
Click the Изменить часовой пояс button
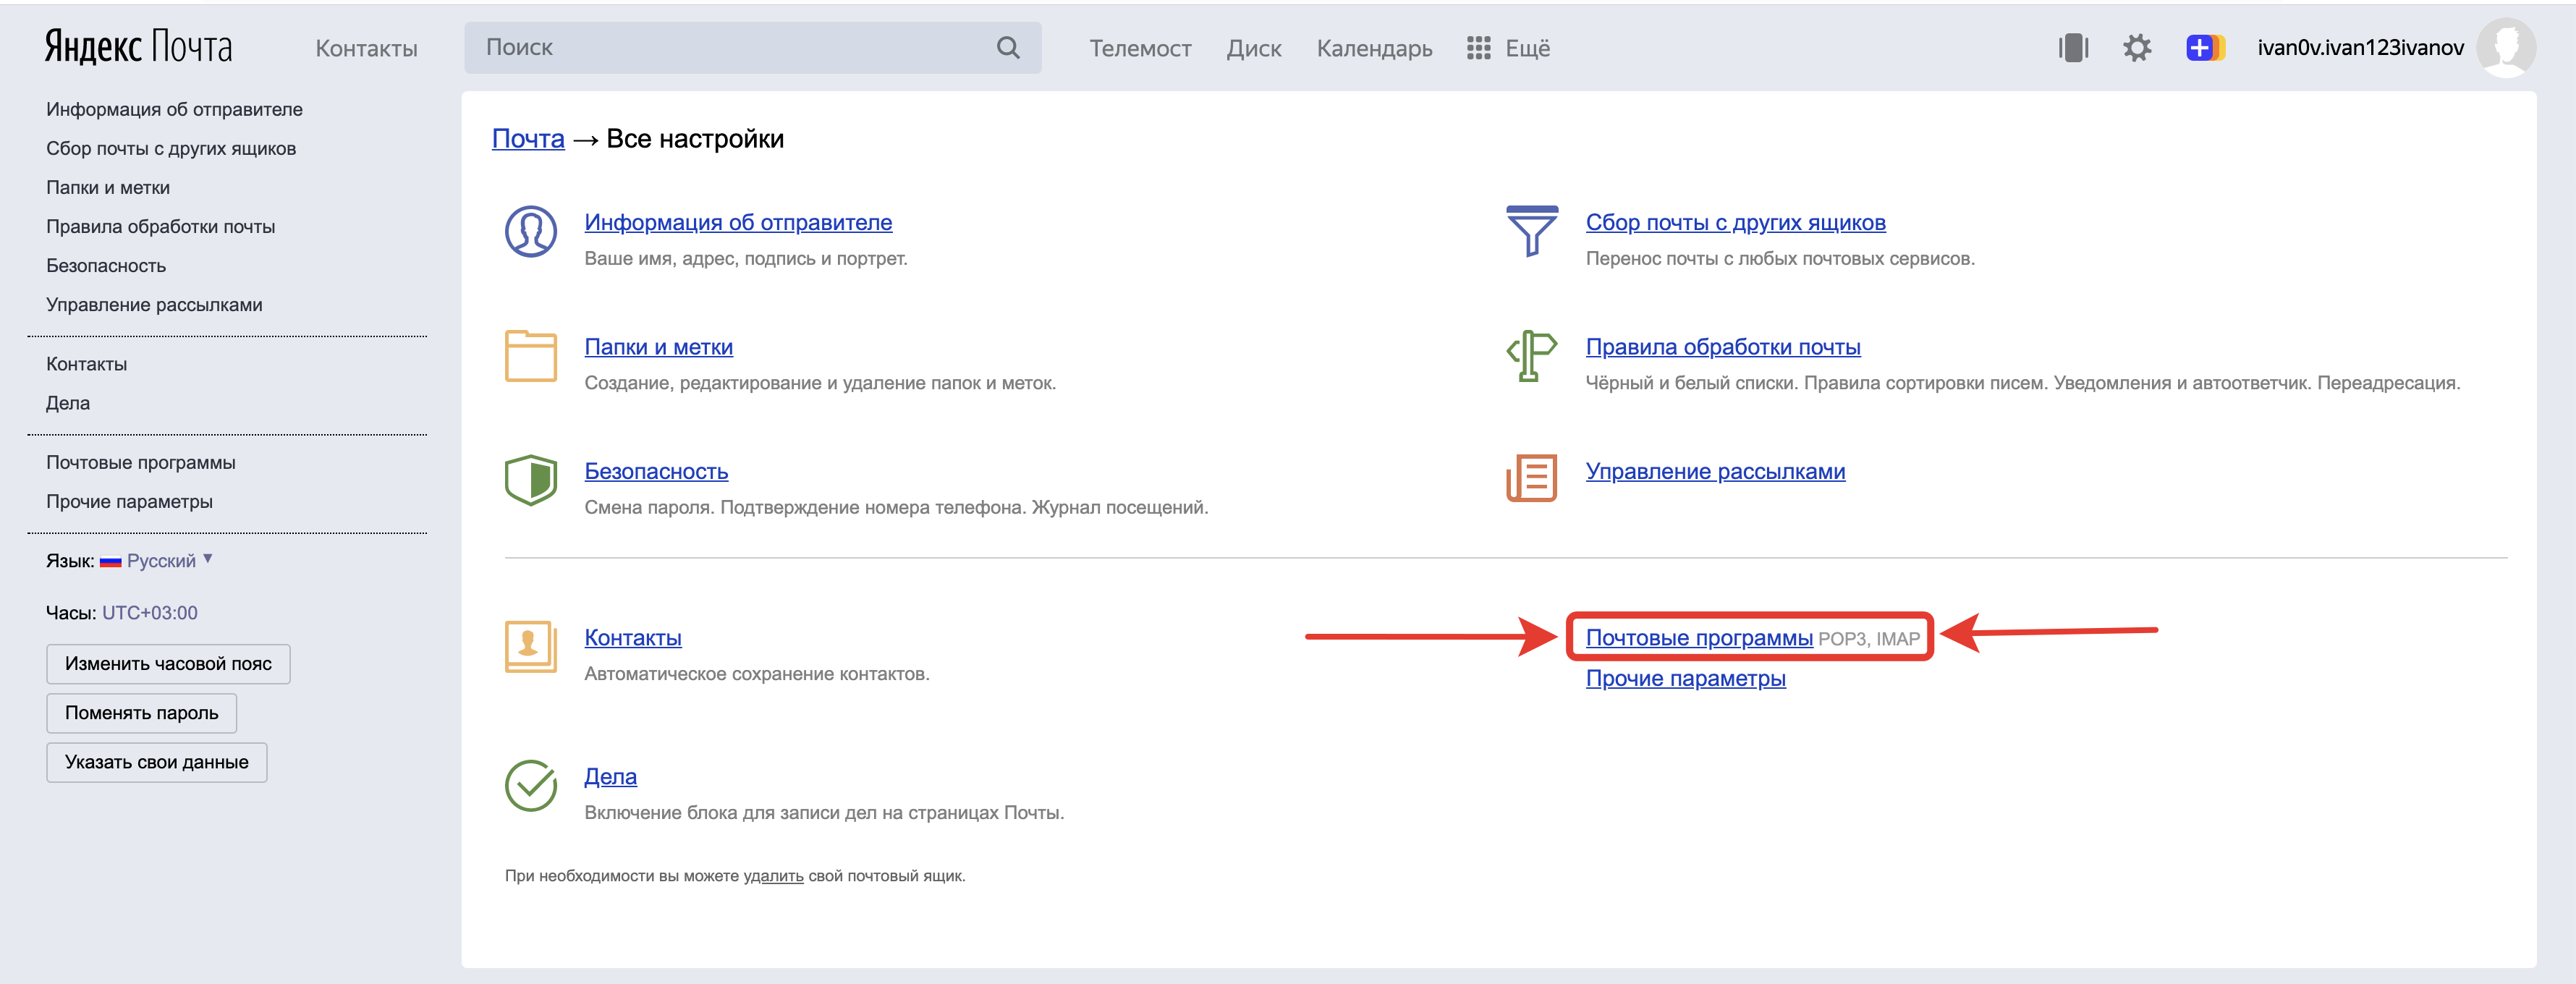pos(168,664)
